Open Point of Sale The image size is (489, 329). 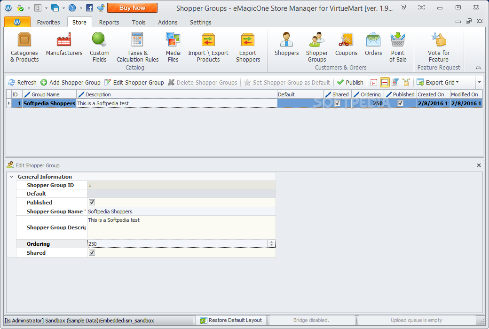(x=398, y=47)
